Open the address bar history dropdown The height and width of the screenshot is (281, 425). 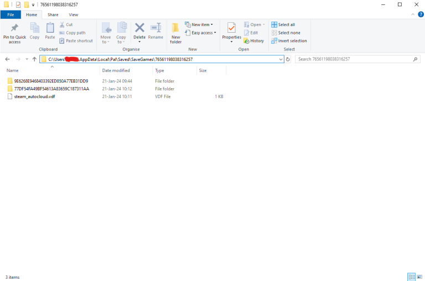[x=281, y=59]
